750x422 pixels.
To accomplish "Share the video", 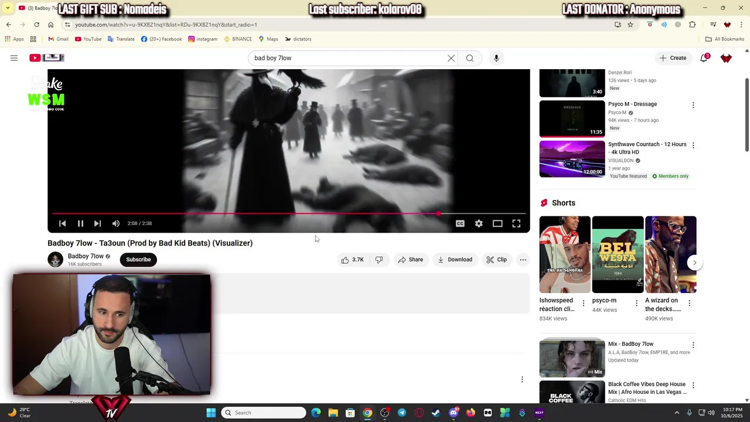I will (410, 260).
